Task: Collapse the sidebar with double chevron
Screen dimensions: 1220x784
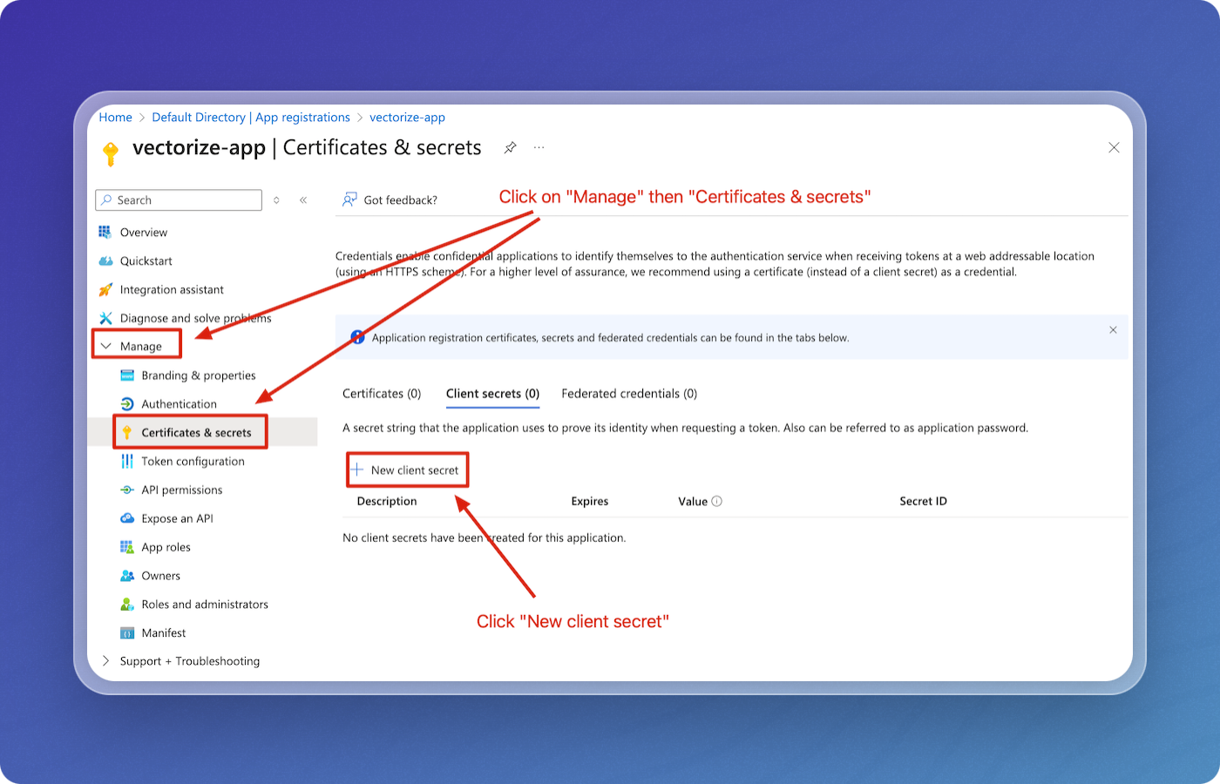Action: click(303, 200)
